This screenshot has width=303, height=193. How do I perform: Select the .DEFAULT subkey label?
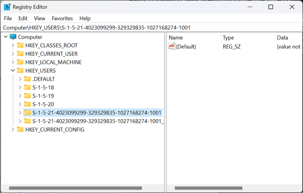[43, 79]
